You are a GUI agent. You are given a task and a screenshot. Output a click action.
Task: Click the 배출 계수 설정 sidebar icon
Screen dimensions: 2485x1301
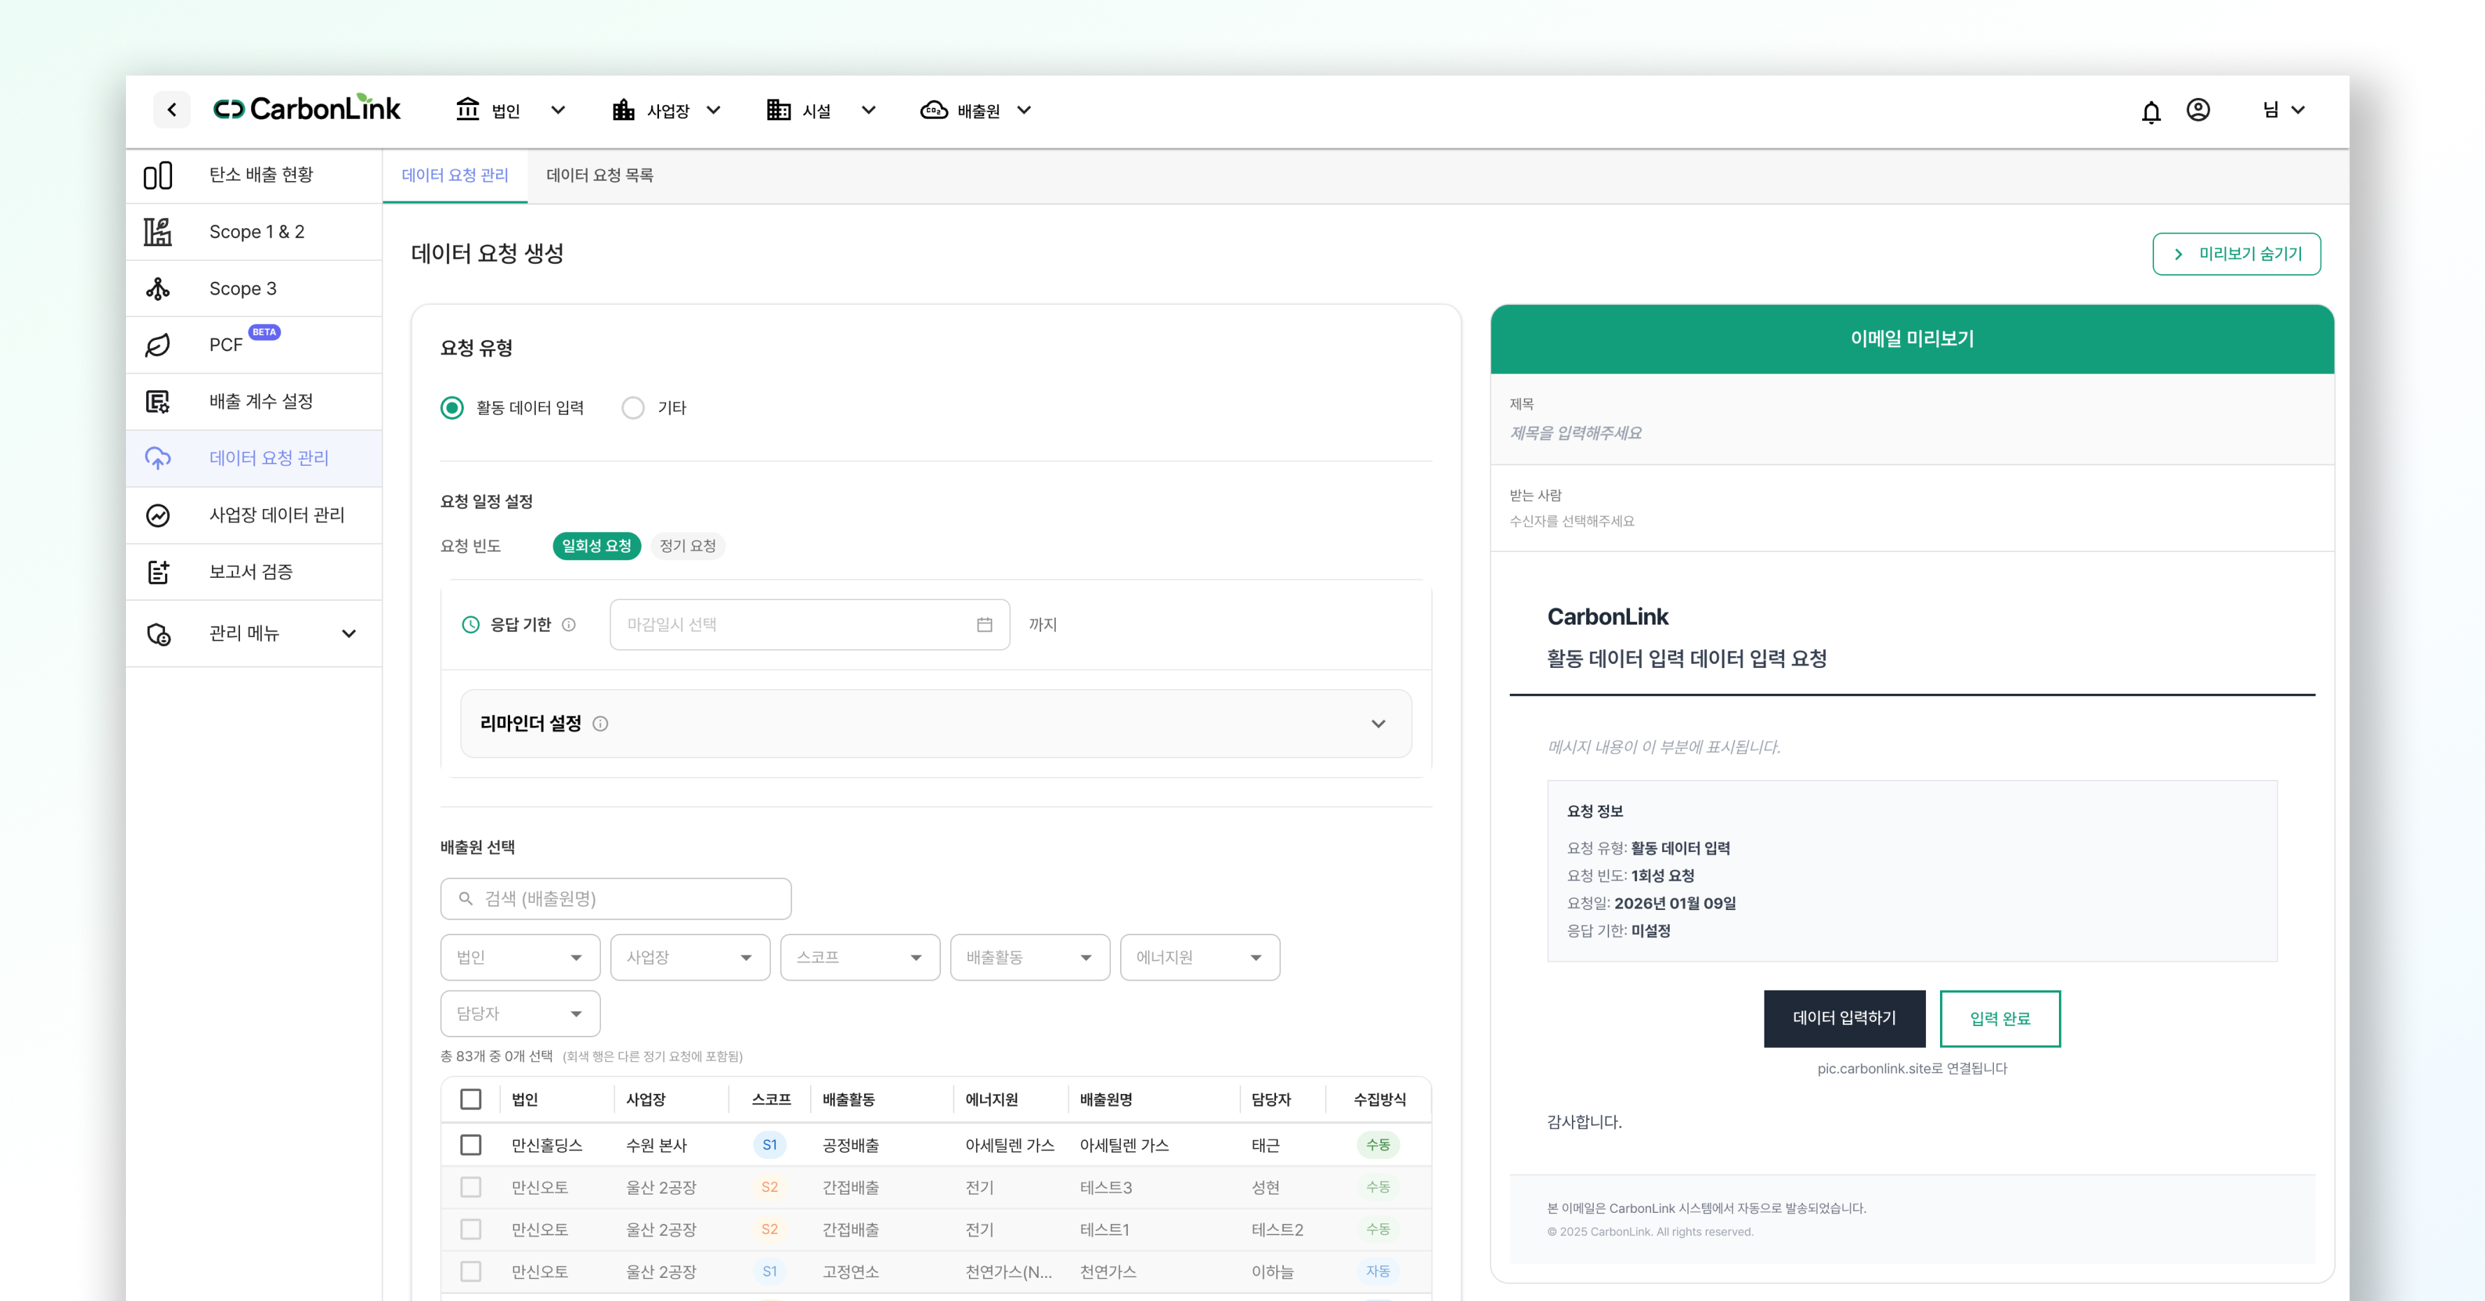click(x=158, y=401)
